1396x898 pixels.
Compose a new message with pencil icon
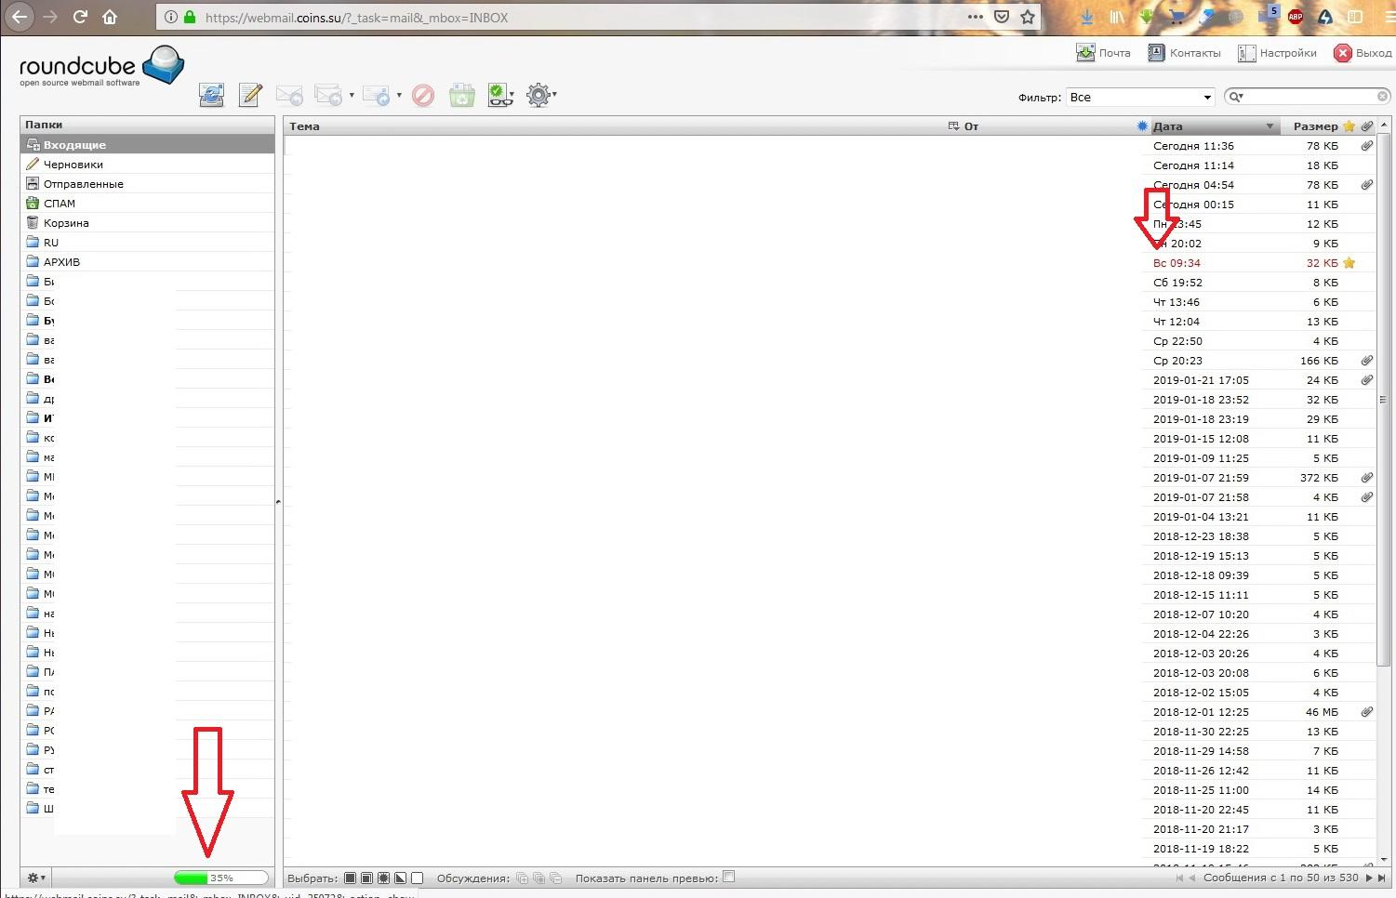click(x=250, y=95)
